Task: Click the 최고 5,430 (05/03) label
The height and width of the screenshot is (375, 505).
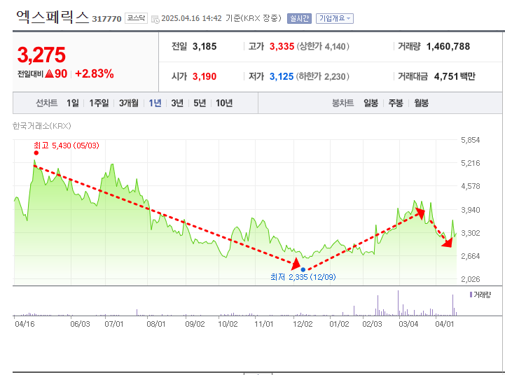Action: 67,146
